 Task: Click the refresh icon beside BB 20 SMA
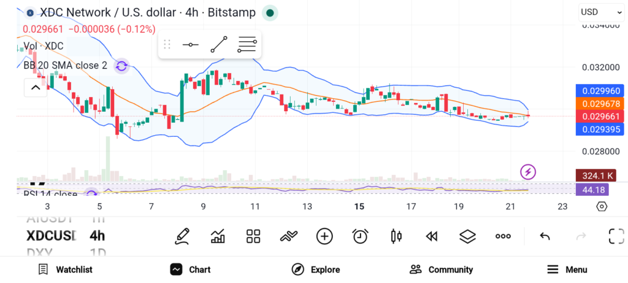(x=121, y=66)
